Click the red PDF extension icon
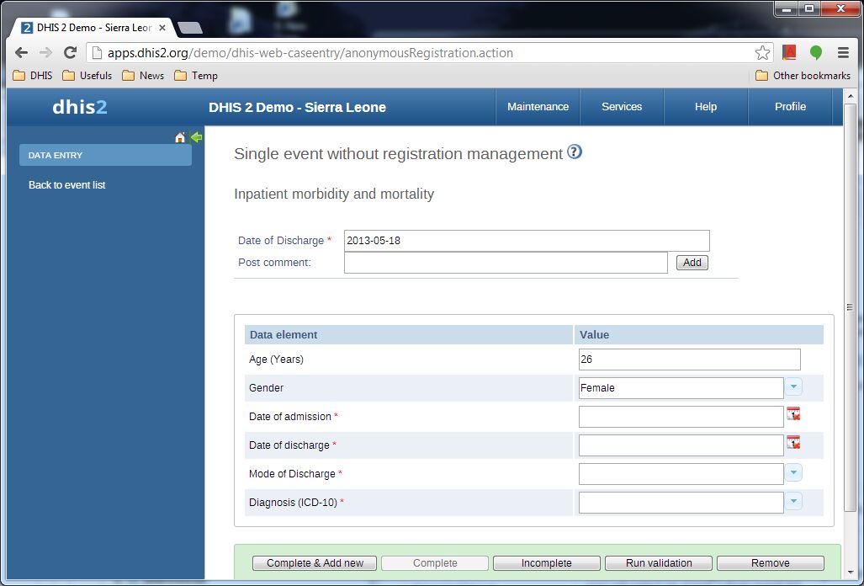 tap(789, 53)
